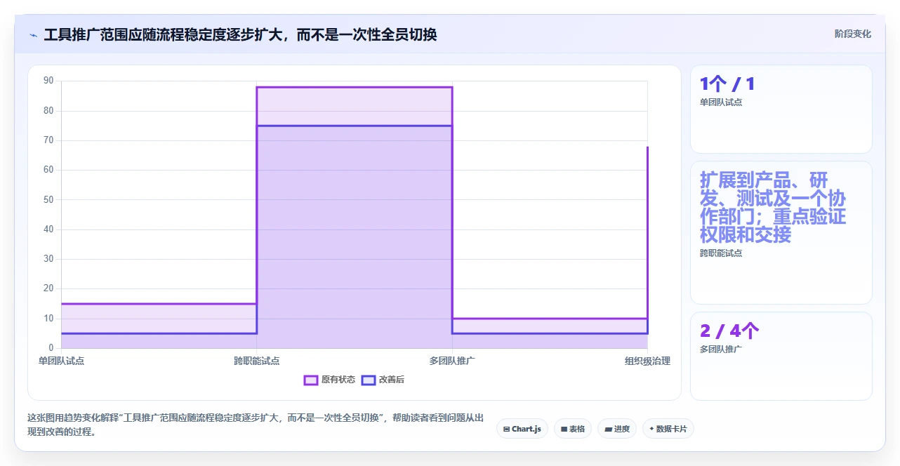Open the 2 / 4个 多团队推广 card
Image resolution: width=900 pixels, height=466 pixels.
[781, 356]
